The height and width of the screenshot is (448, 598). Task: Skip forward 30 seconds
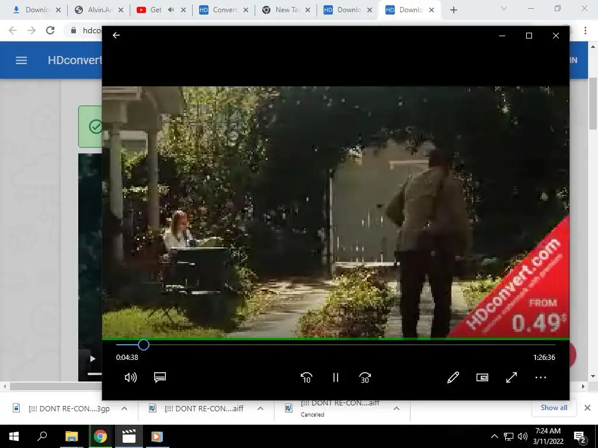click(365, 377)
